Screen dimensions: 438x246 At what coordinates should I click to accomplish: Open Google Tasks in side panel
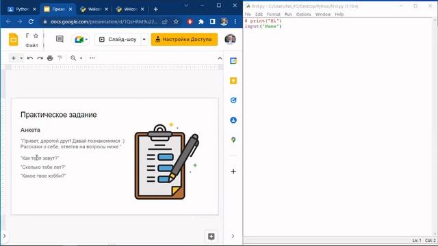pyautogui.click(x=233, y=100)
